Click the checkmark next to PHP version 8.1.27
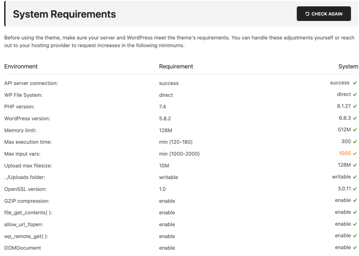359x256 pixels. pos(355,106)
